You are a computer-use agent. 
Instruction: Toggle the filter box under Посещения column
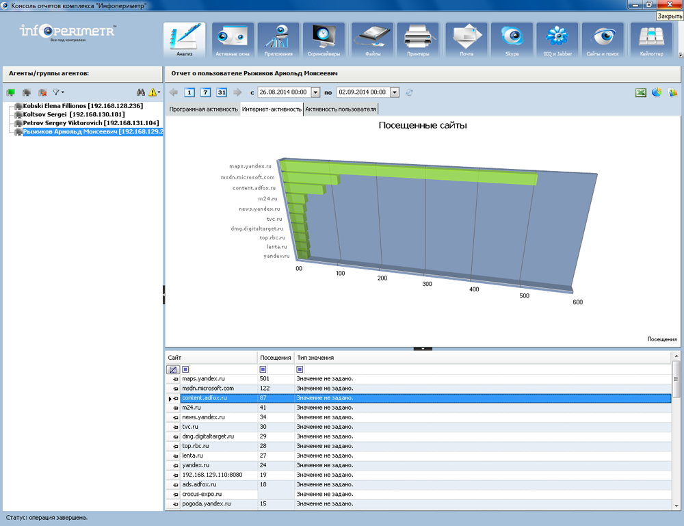click(263, 369)
